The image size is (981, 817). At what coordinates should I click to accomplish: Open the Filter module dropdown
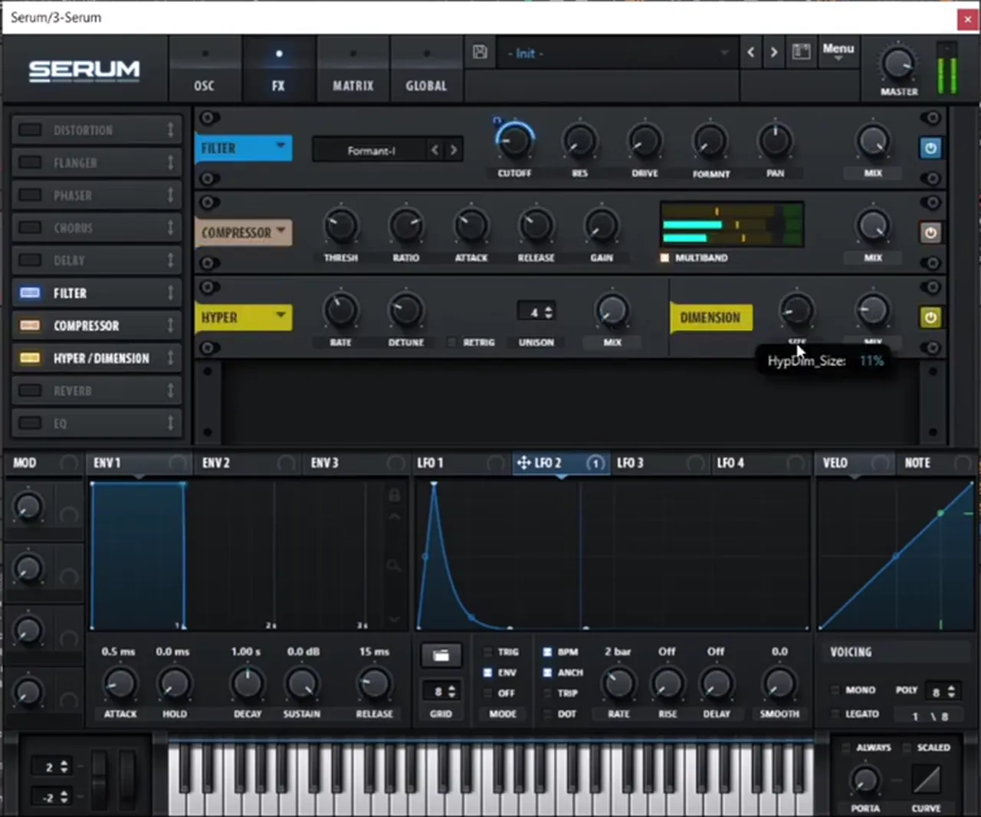243,149
